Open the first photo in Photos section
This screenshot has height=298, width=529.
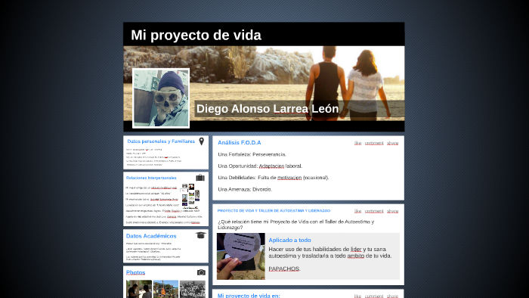(139, 289)
